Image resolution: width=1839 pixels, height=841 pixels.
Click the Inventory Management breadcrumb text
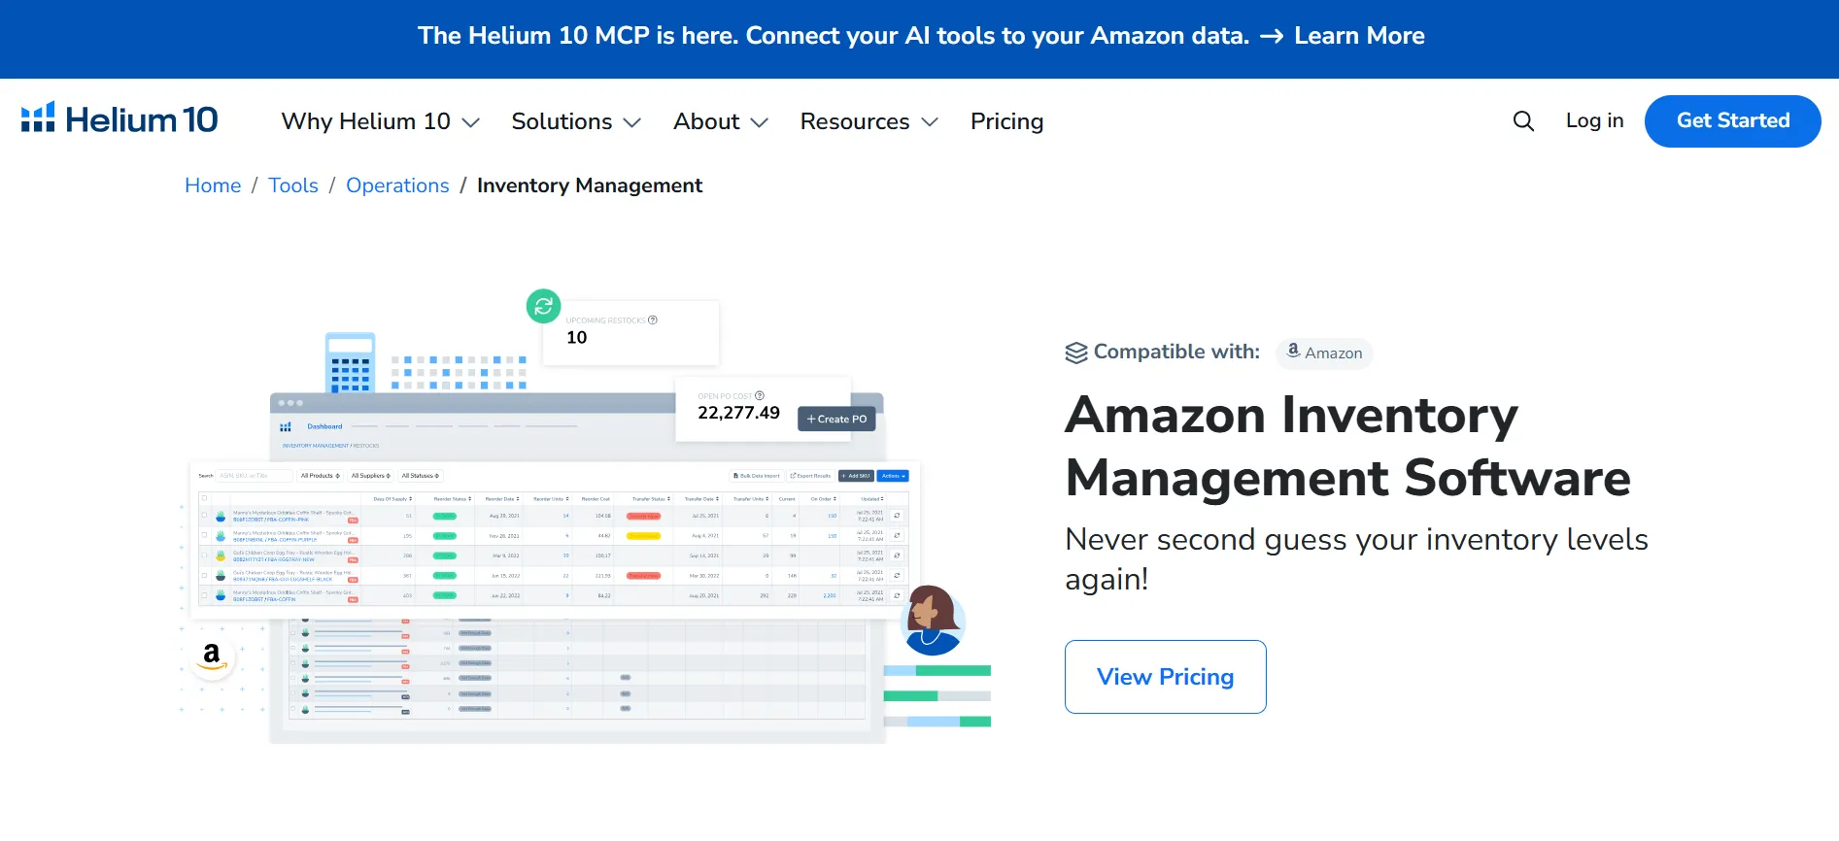coord(590,185)
